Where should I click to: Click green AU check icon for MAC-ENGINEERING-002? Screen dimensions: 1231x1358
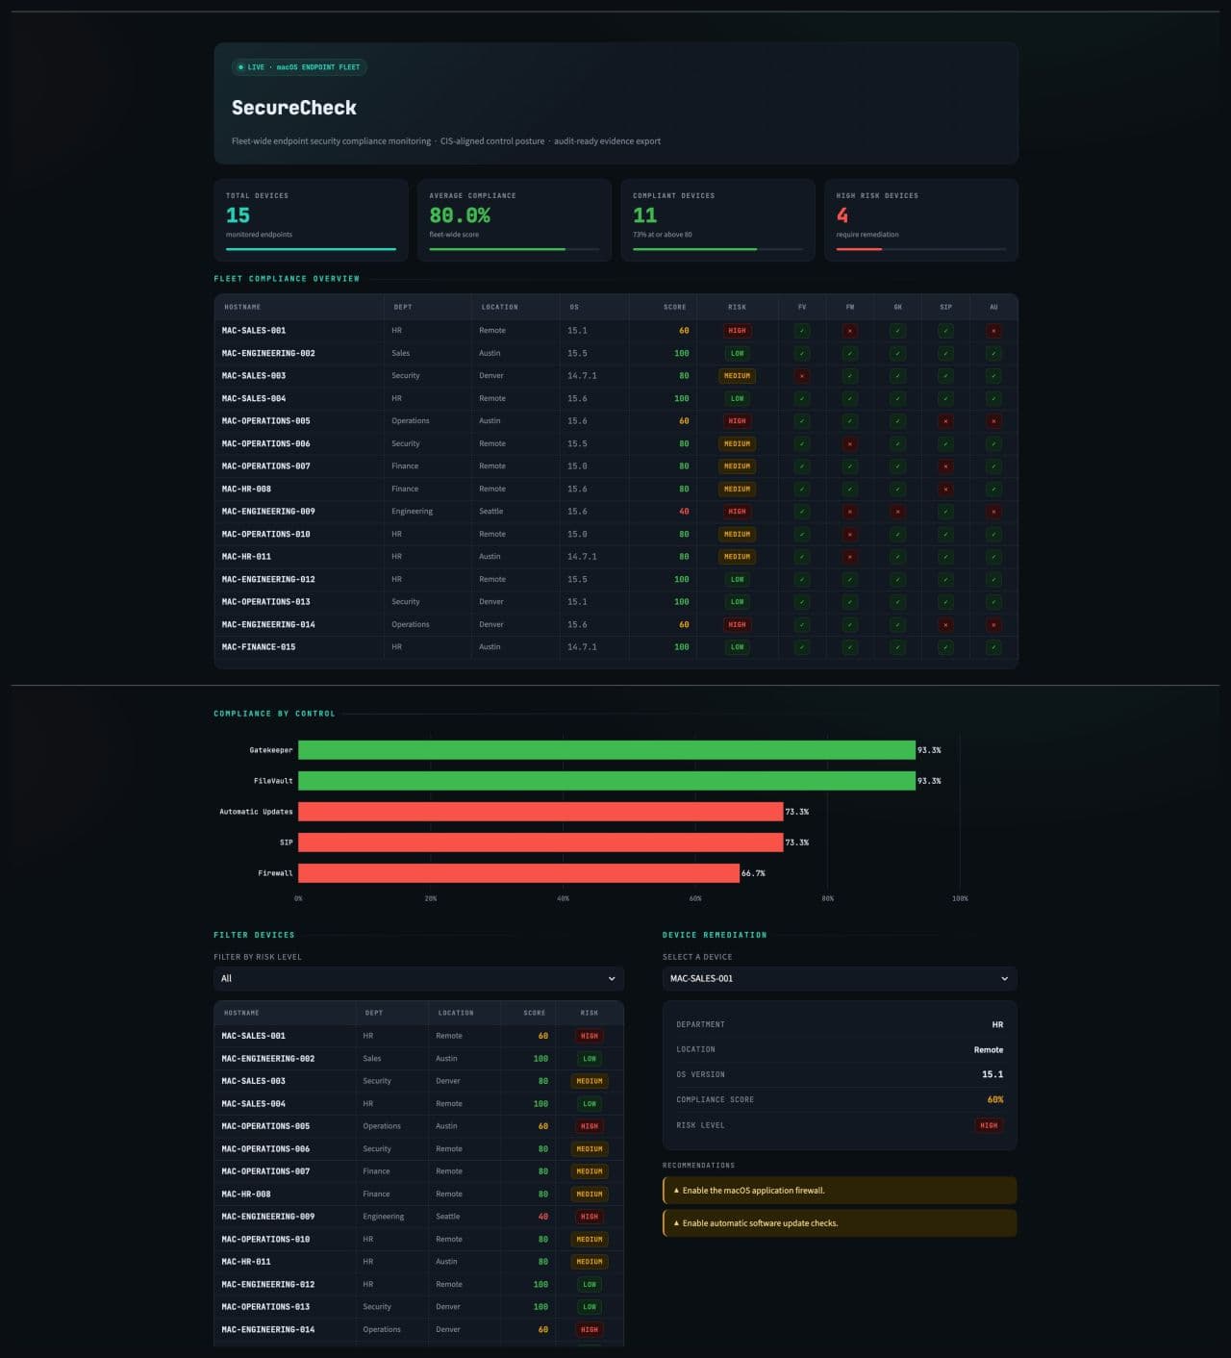point(993,353)
